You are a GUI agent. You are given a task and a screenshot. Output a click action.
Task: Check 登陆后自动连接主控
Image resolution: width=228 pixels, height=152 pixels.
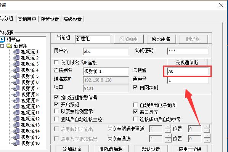point(56,119)
